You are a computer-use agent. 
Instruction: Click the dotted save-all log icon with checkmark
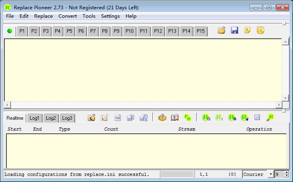click(143, 118)
